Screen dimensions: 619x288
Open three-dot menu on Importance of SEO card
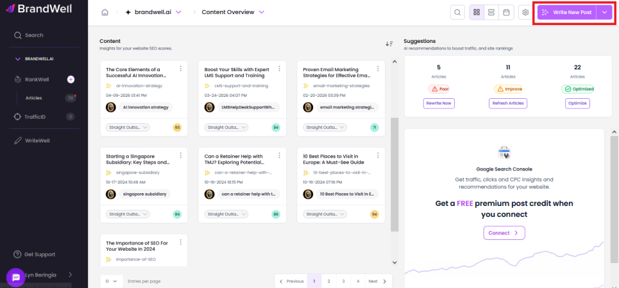pyautogui.click(x=181, y=242)
